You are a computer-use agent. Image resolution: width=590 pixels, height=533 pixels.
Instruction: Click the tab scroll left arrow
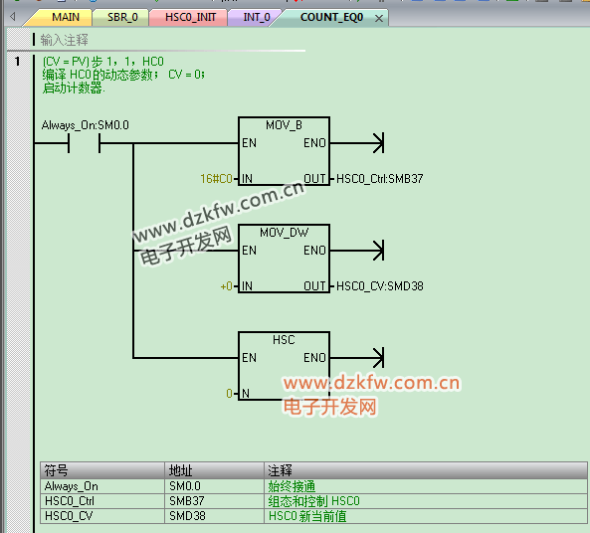pyautogui.click(x=12, y=17)
